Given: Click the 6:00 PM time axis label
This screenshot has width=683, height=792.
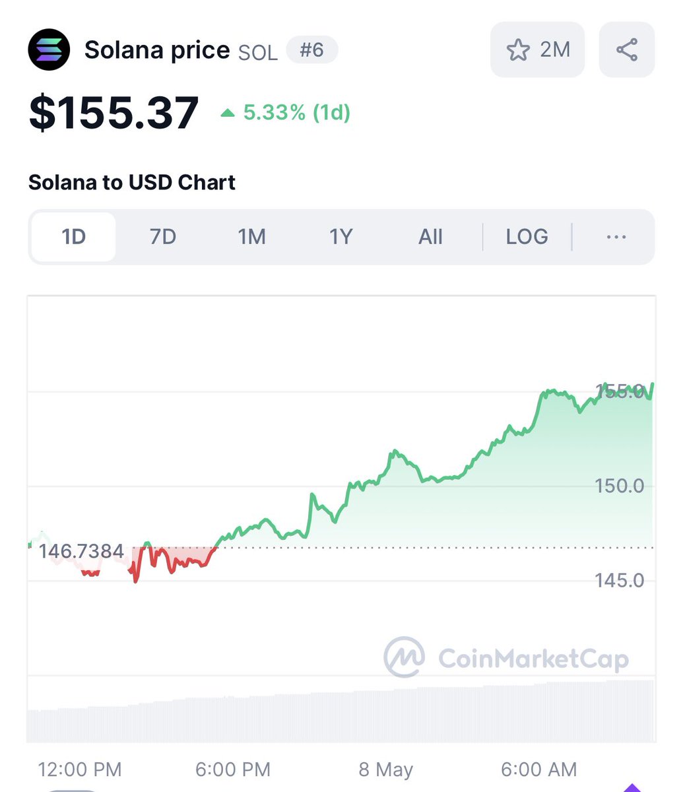Looking at the screenshot, I should click(x=233, y=770).
